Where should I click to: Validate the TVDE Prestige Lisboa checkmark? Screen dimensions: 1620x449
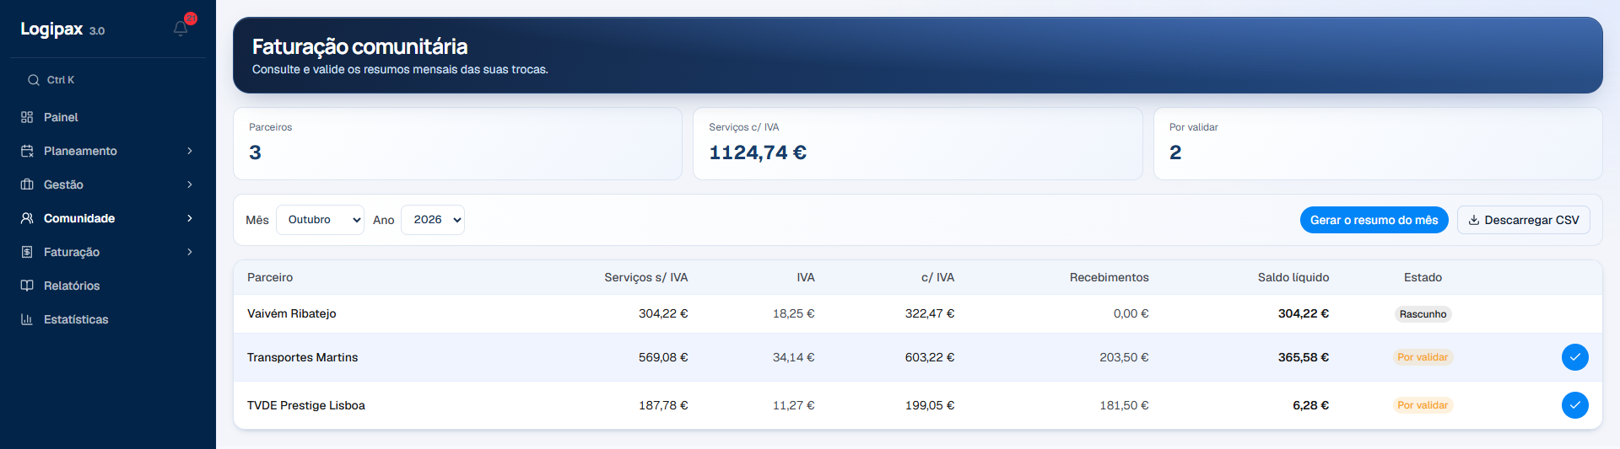click(x=1574, y=405)
